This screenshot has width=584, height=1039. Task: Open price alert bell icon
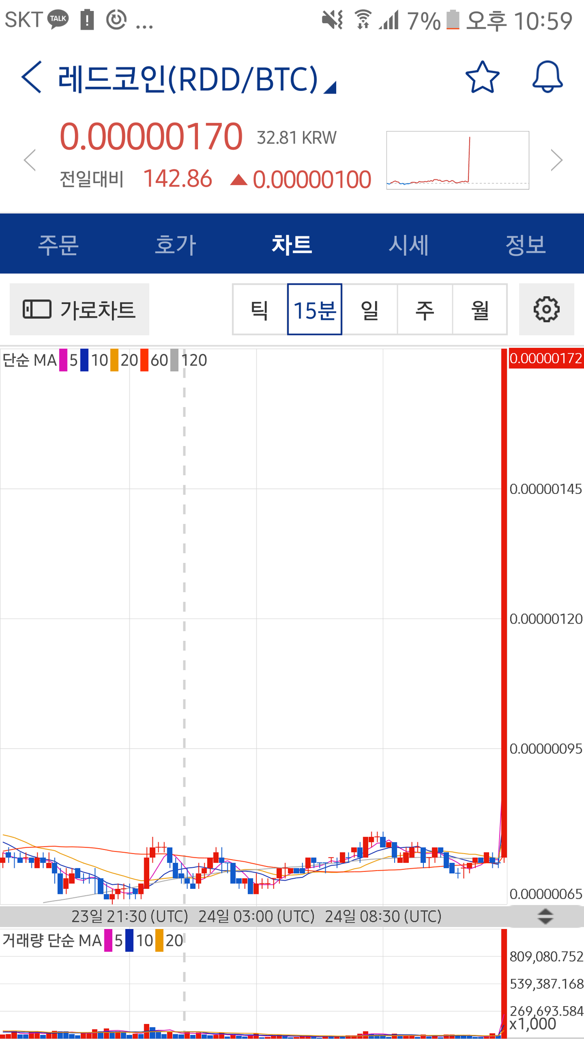click(547, 77)
